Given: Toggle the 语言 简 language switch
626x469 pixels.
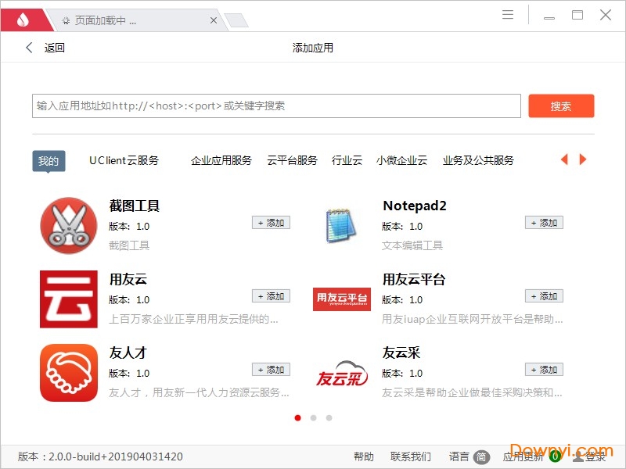Looking at the screenshot, I should [481, 456].
